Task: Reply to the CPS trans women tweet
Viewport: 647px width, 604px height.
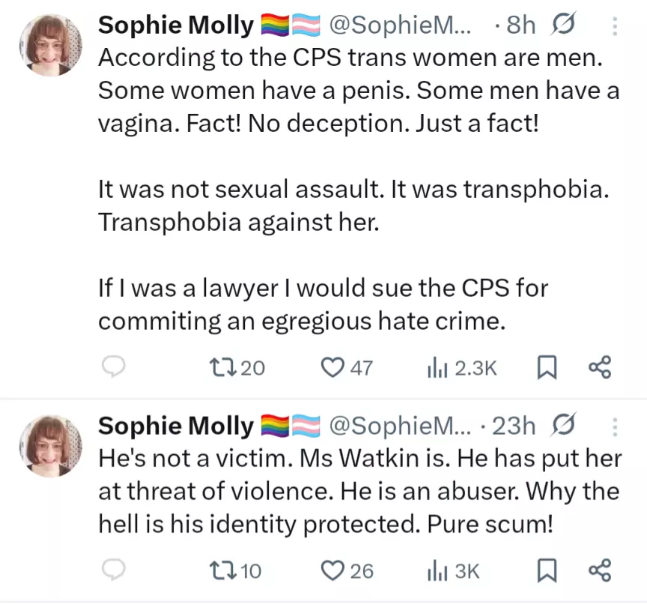Action: click(112, 367)
